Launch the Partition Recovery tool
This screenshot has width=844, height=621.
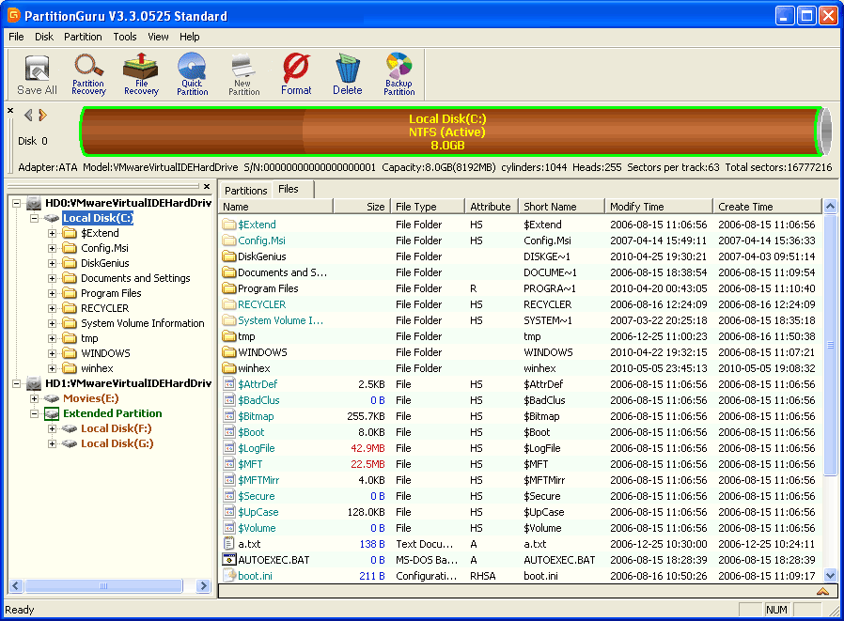[x=88, y=75]
